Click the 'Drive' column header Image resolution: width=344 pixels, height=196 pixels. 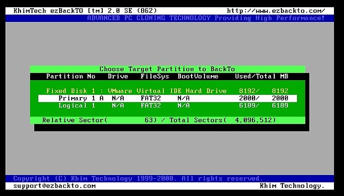tap(118, 76)
